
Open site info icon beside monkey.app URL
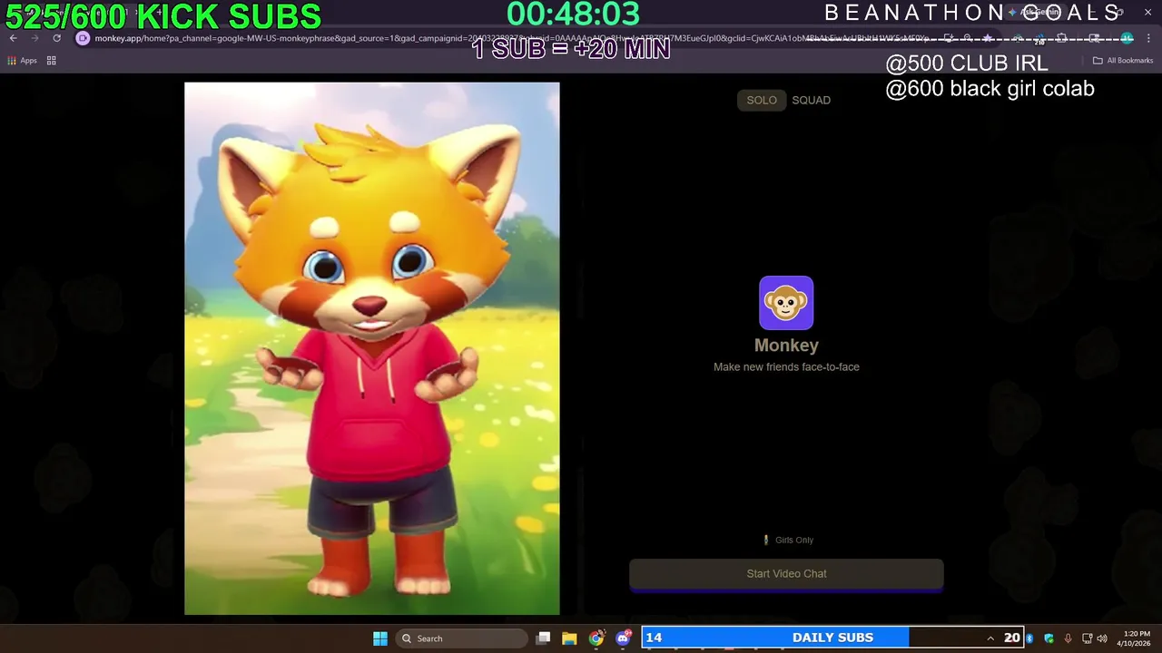pos(83,38)
